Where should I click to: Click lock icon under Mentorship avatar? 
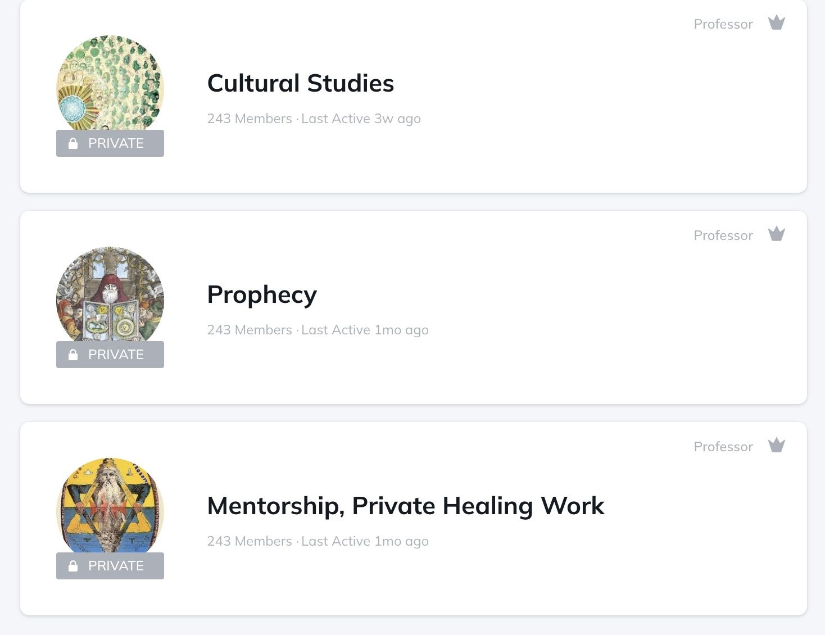[73, 566]
